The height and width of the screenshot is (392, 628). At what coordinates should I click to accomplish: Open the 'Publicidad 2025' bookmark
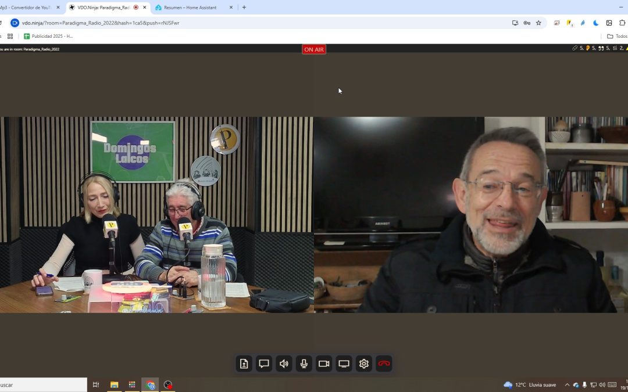(48, 35)
